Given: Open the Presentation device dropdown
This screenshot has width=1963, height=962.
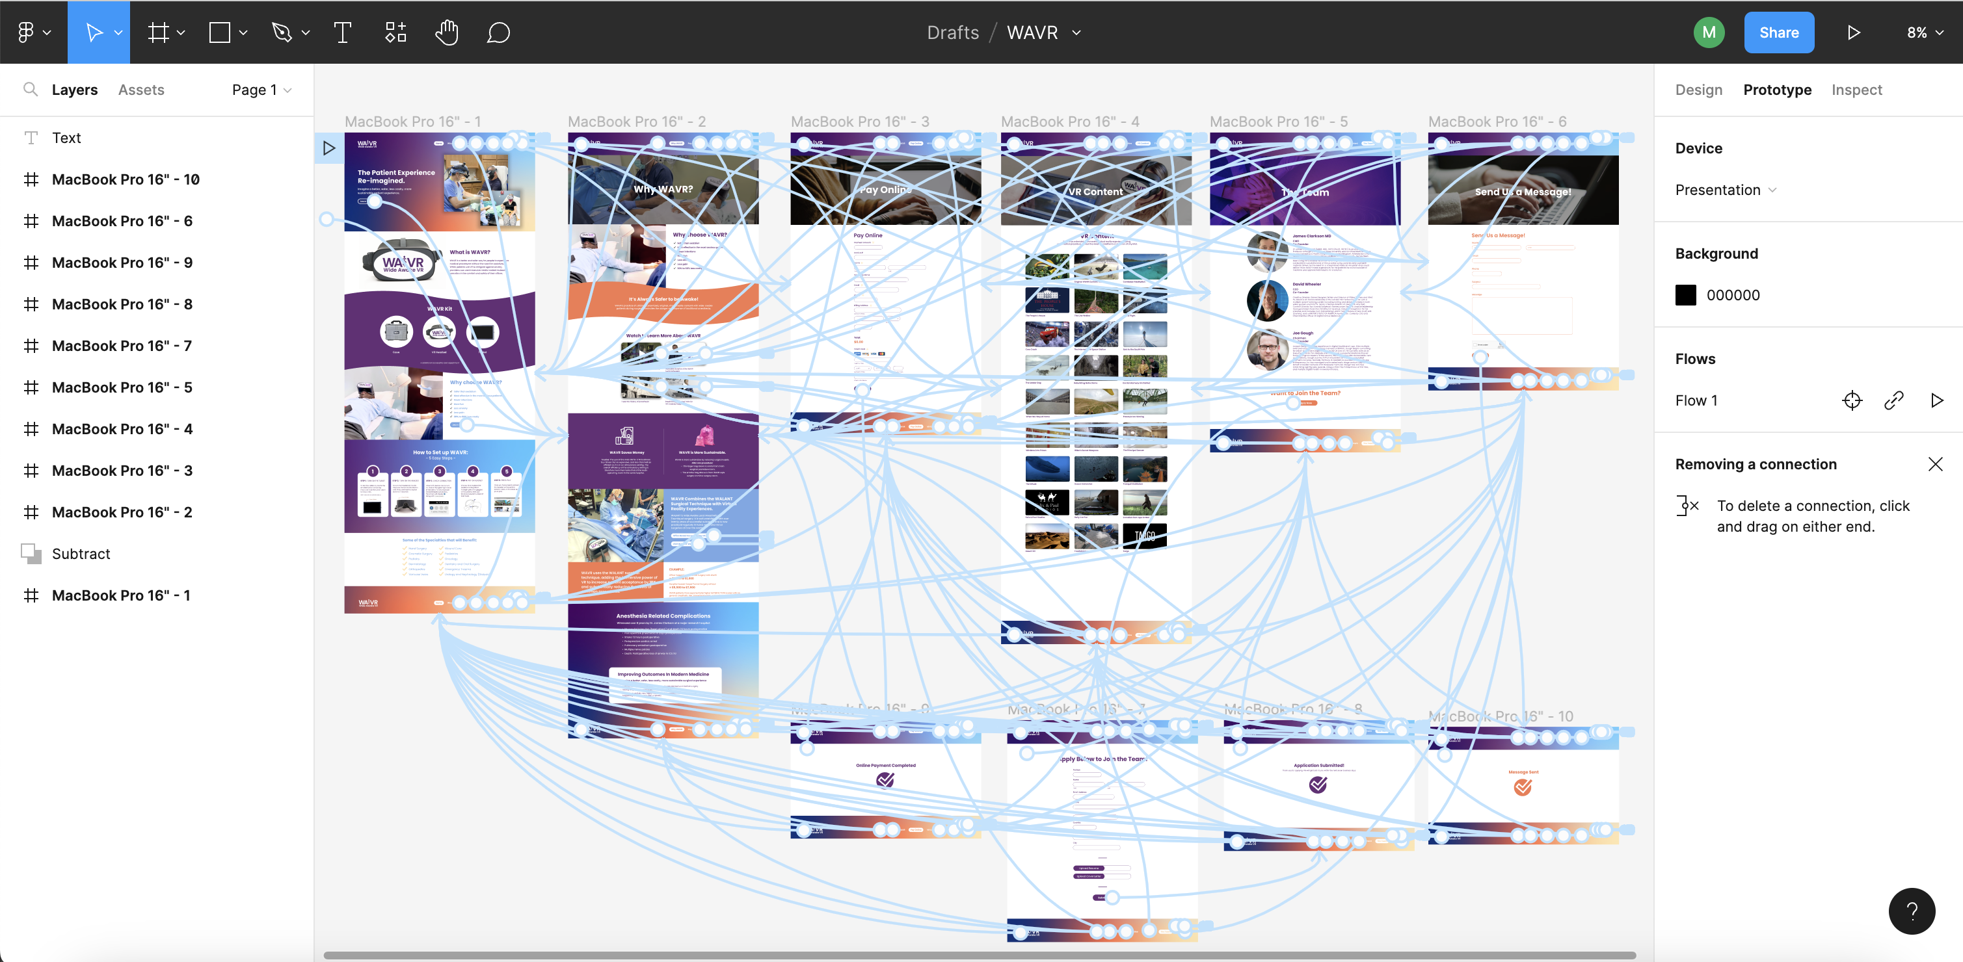Looking at the screenshot, I should 1725,190.
